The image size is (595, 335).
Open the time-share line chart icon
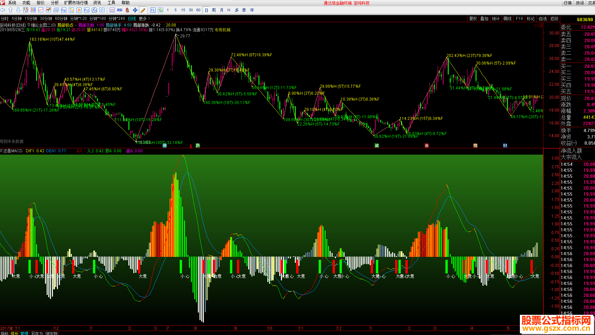tap(41, 10)
